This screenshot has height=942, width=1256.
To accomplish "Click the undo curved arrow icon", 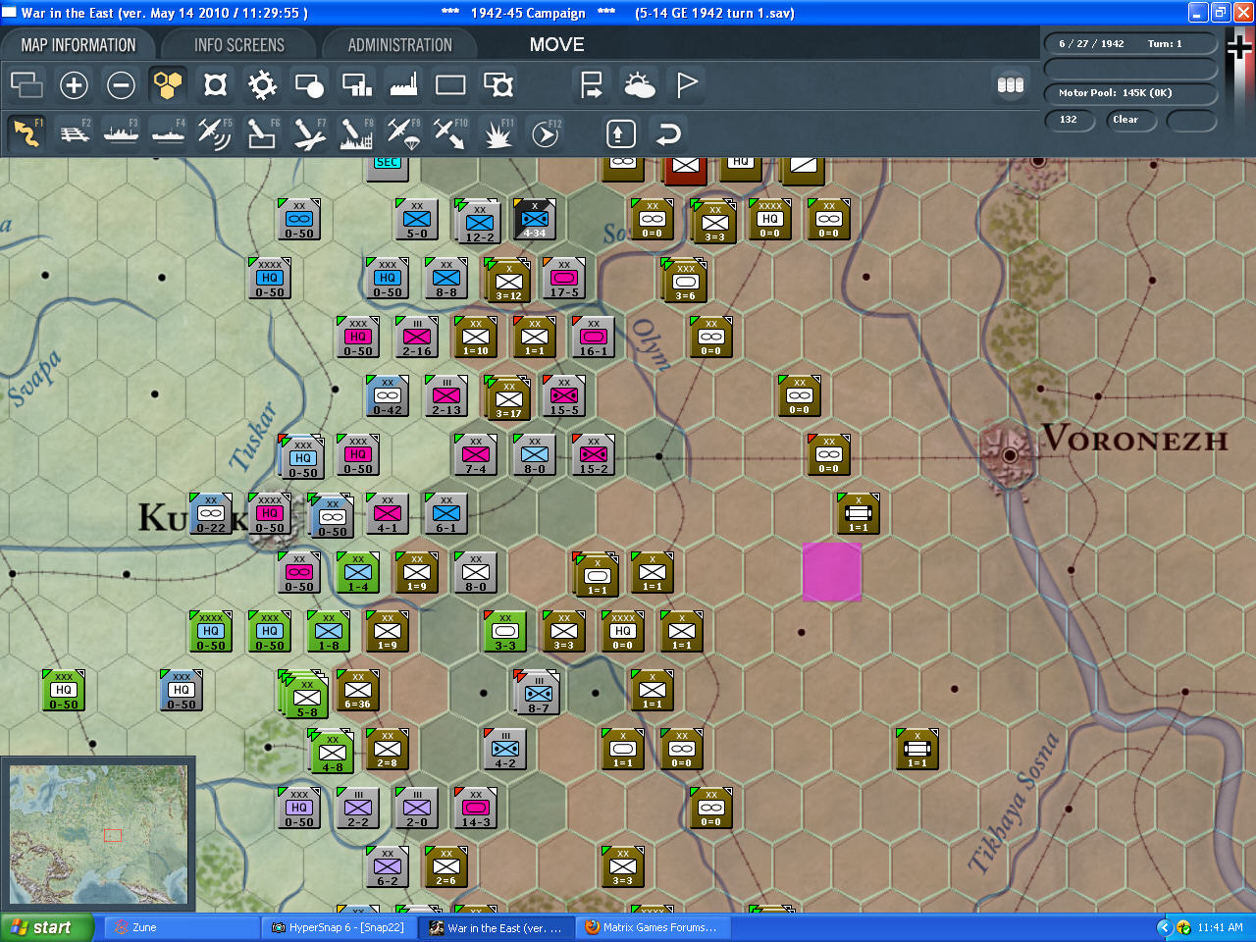I will click(x=668, y=133).
